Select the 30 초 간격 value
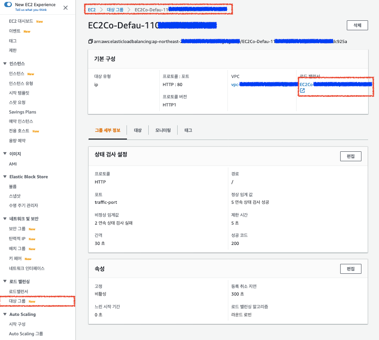Viewport: 379px width, 340px height. pos(100,244)
